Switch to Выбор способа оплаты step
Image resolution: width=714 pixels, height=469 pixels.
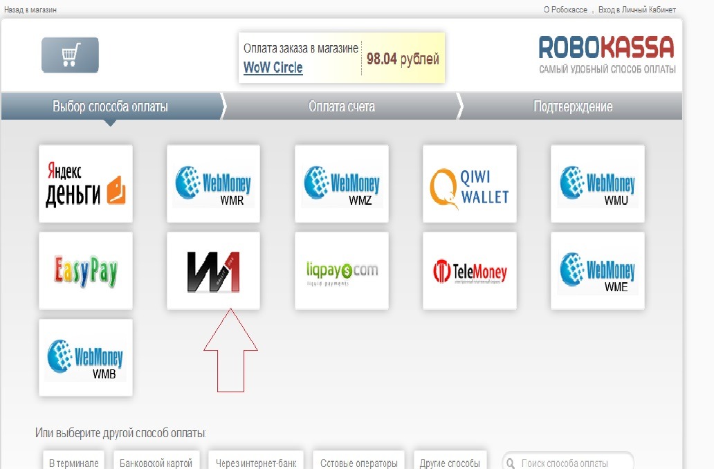[x=110, y=107]
